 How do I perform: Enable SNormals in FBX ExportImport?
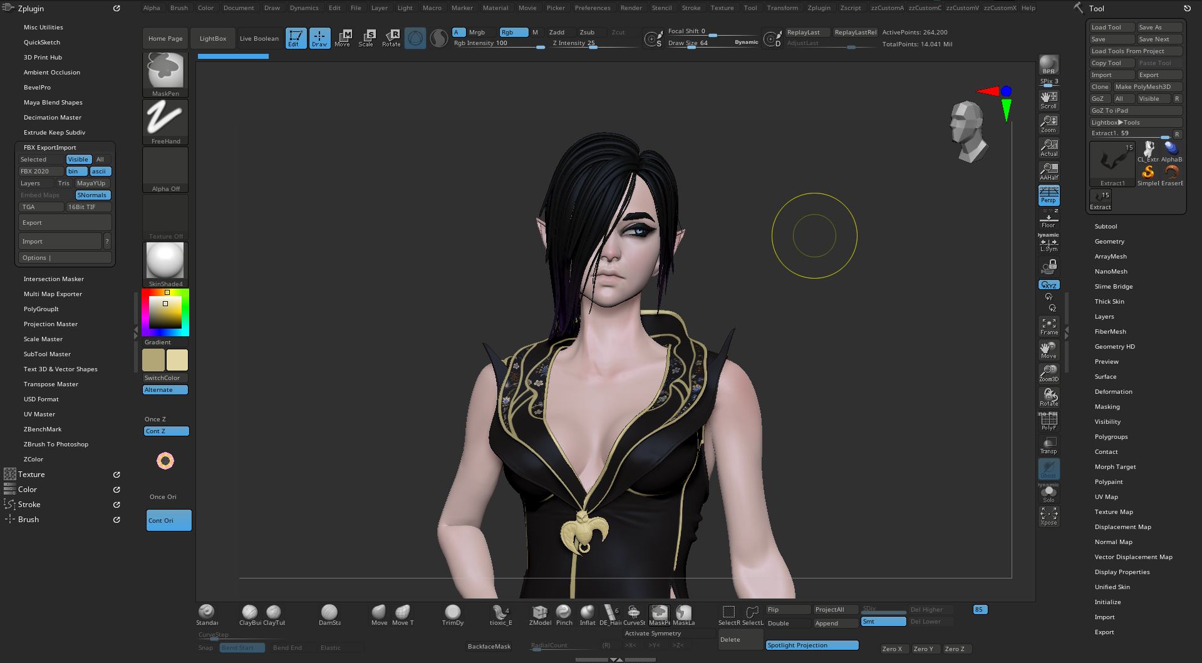(92, 195)
